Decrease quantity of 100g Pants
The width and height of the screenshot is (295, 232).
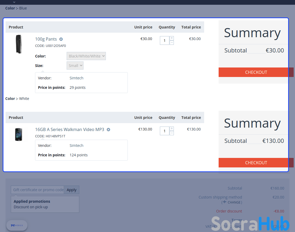(x=171, y=43)
